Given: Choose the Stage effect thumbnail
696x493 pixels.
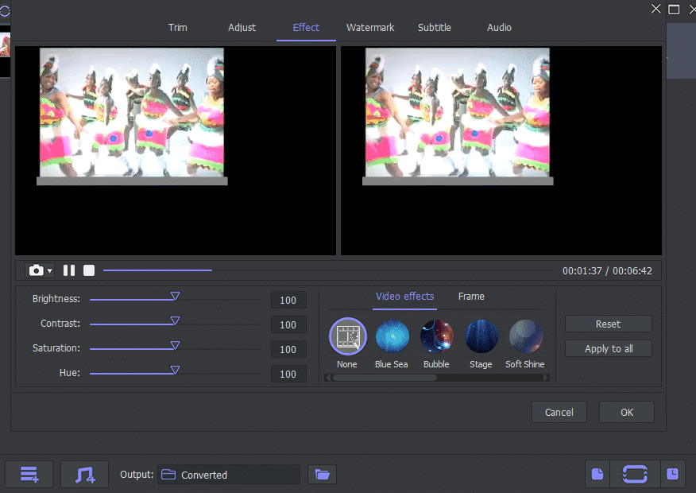Looking at the screenshot, I should 481,337.
